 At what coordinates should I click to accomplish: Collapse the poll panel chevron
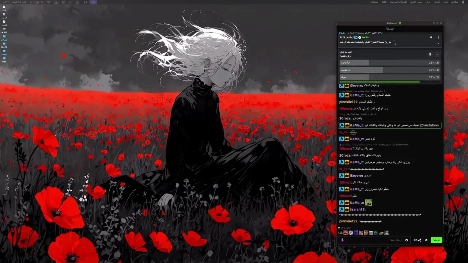[437, 54]
